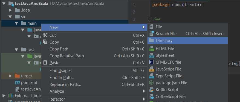240x102 pixels.
Task: Expand the .idea folder arrow
Action: [10, 10]
